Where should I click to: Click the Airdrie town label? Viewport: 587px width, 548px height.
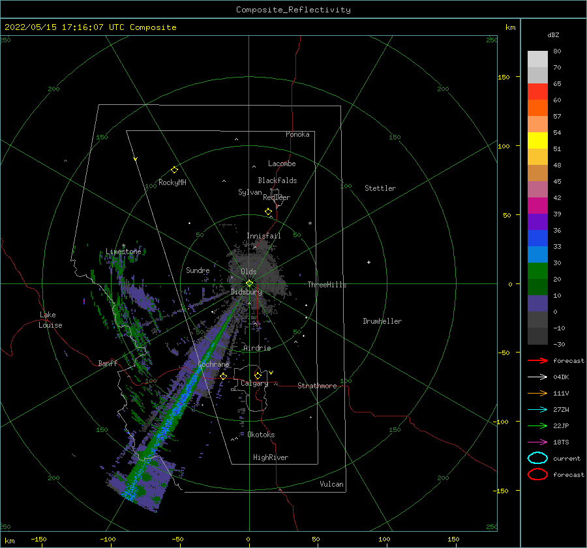[257, 348]
